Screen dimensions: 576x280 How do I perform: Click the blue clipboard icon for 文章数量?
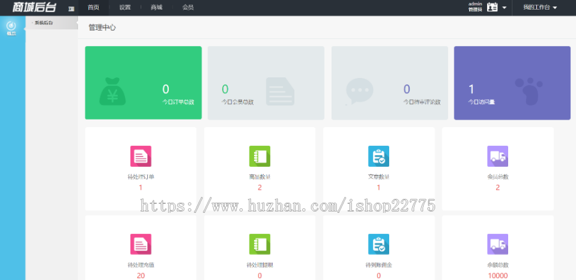(x=379, y=157)
